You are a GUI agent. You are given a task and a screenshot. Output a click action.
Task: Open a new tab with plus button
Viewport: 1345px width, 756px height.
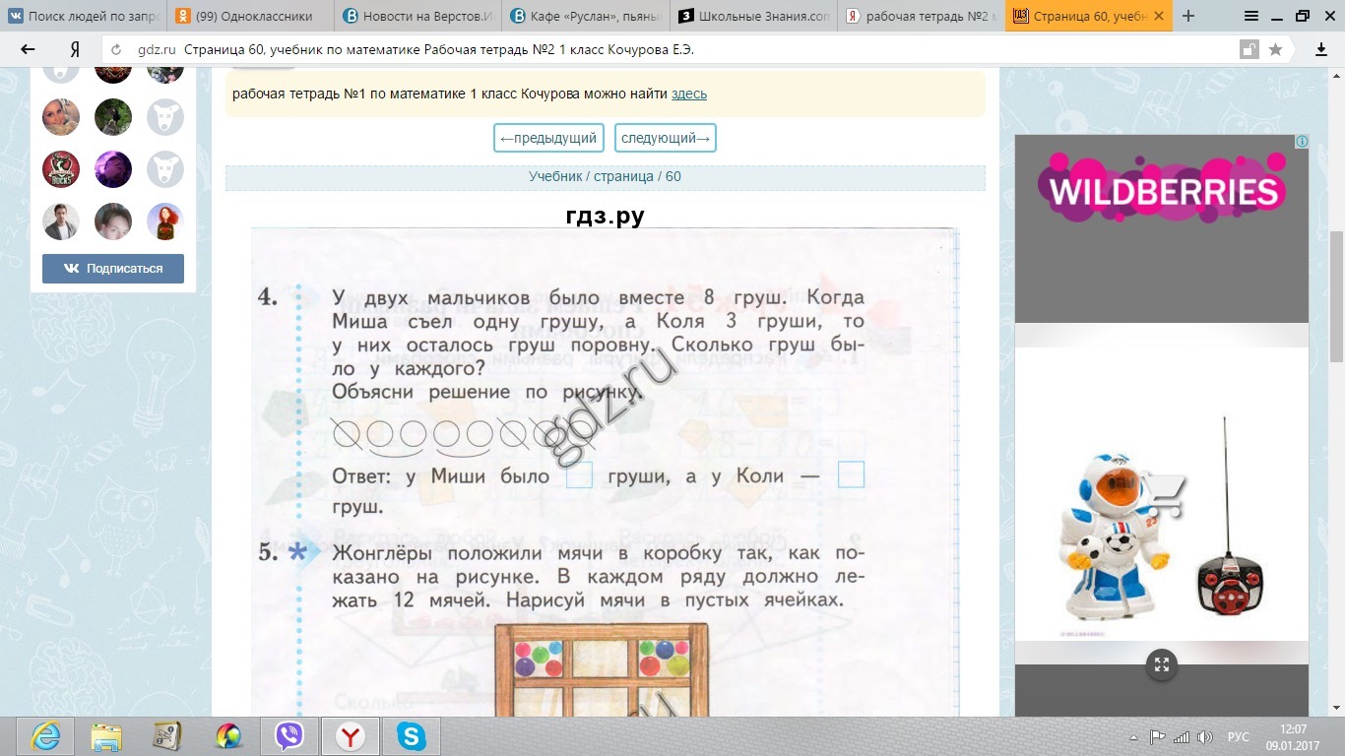tap(1188, 17)
